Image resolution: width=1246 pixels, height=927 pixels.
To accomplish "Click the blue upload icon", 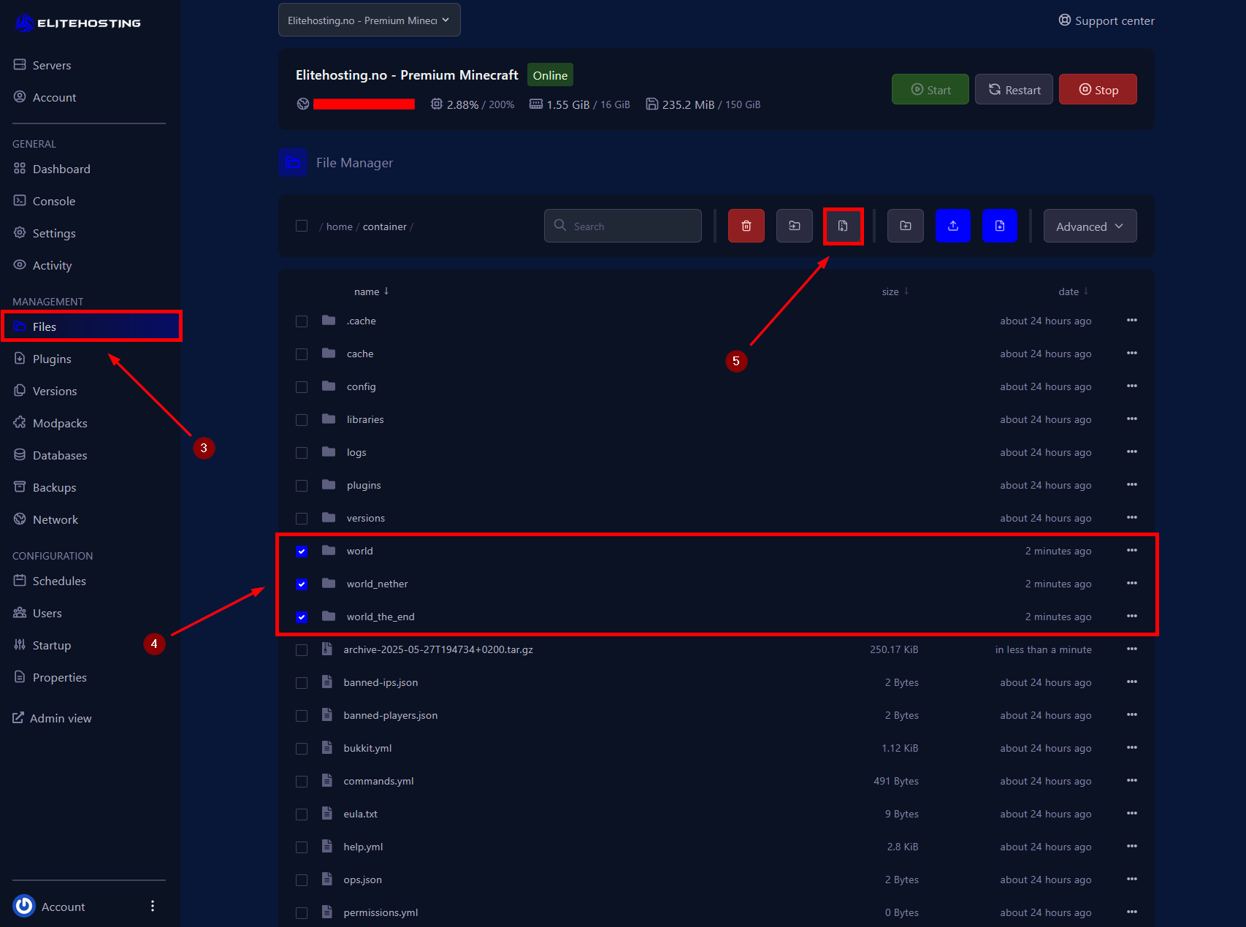I will [x=953, y=226].
